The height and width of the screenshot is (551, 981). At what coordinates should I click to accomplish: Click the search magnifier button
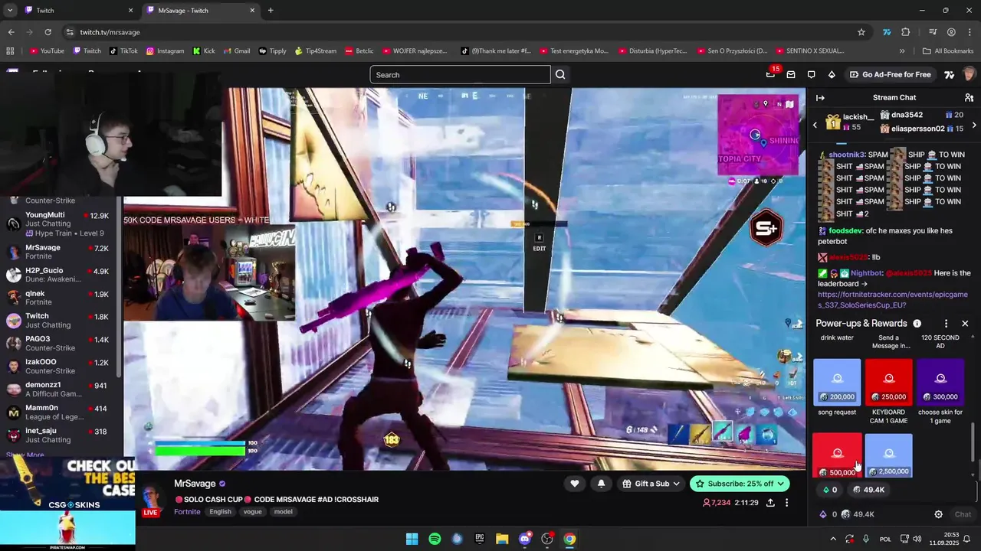point(560,74)
